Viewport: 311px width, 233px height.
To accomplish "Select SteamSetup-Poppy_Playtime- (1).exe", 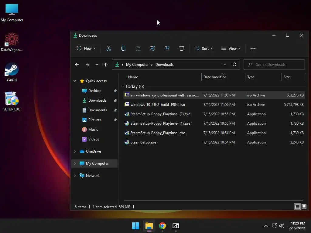I will pyautogui.click(x=214, y=123).
